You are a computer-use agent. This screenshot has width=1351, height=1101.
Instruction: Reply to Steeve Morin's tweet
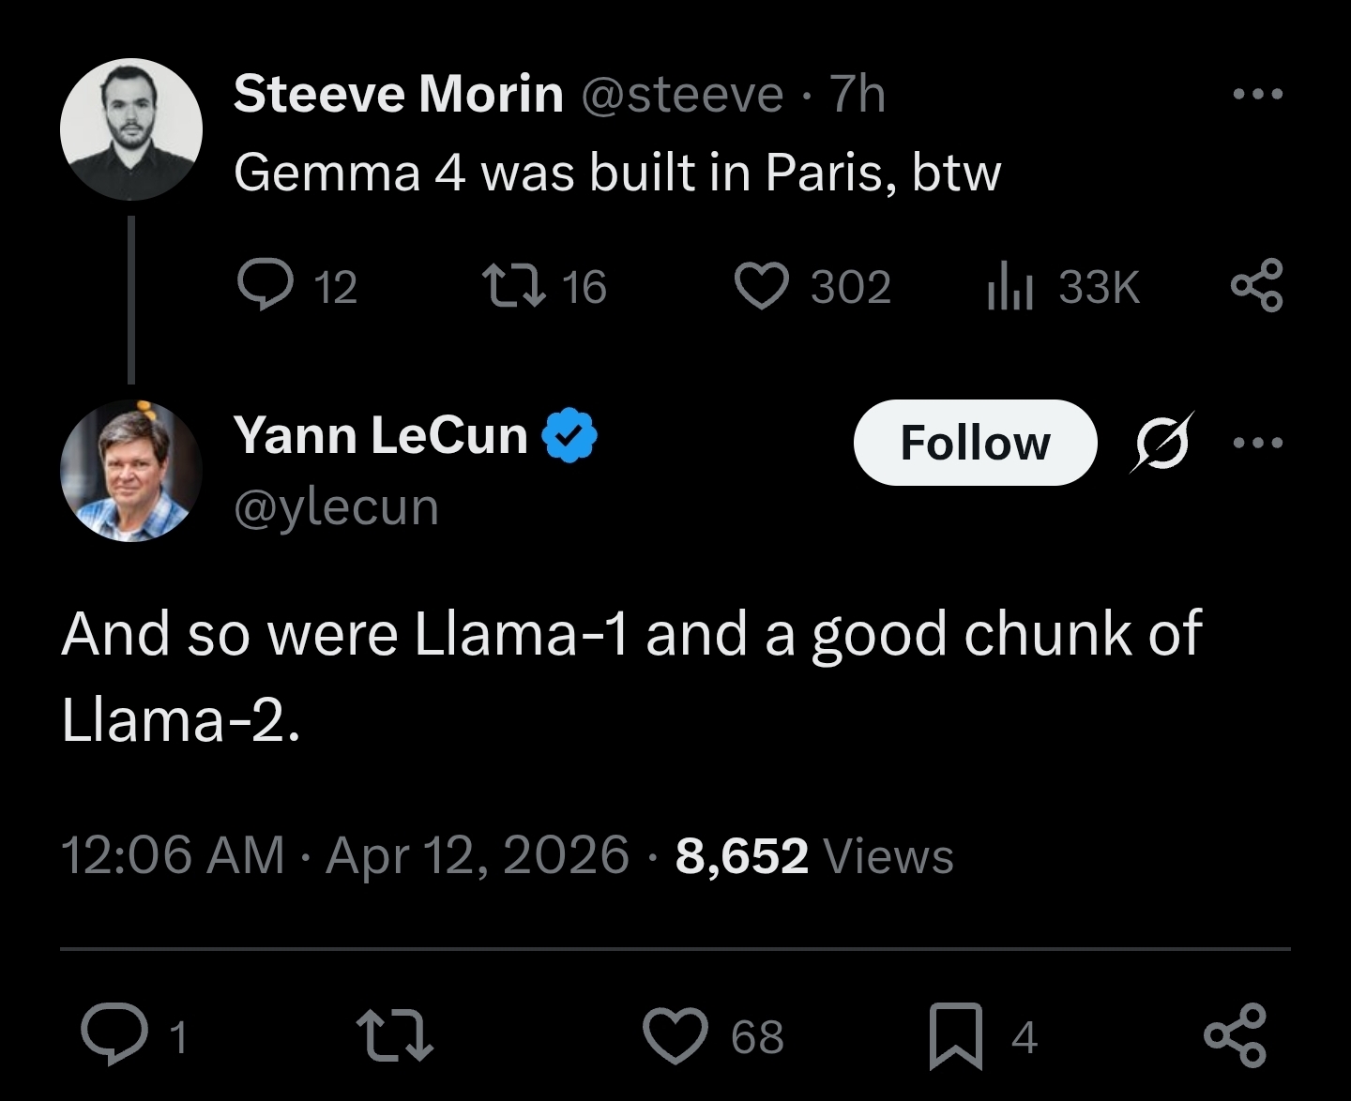coord(265,285)
